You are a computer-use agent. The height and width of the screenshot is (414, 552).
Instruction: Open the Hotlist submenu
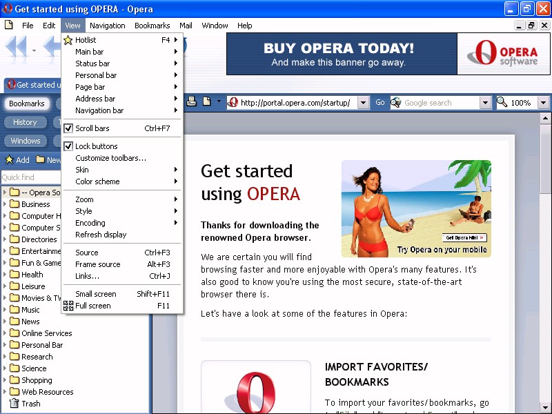pos(122,40)
